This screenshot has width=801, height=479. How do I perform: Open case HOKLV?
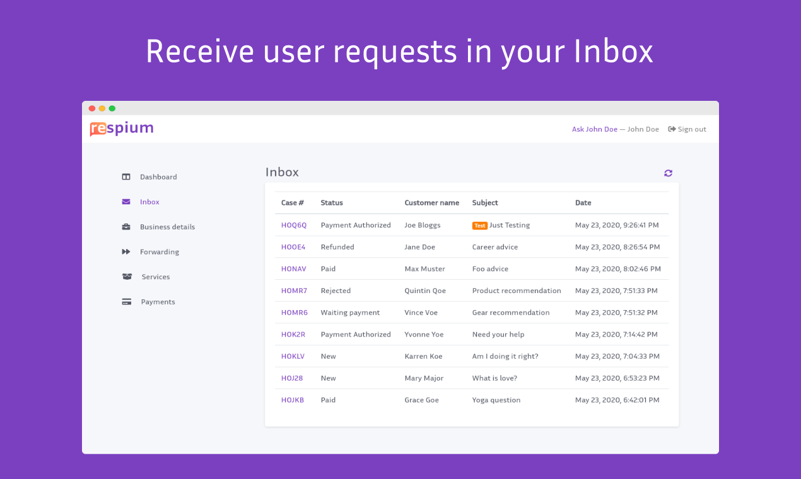click(293, 357)
